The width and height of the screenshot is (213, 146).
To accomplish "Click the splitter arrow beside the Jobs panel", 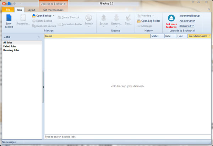I will 43,87.
